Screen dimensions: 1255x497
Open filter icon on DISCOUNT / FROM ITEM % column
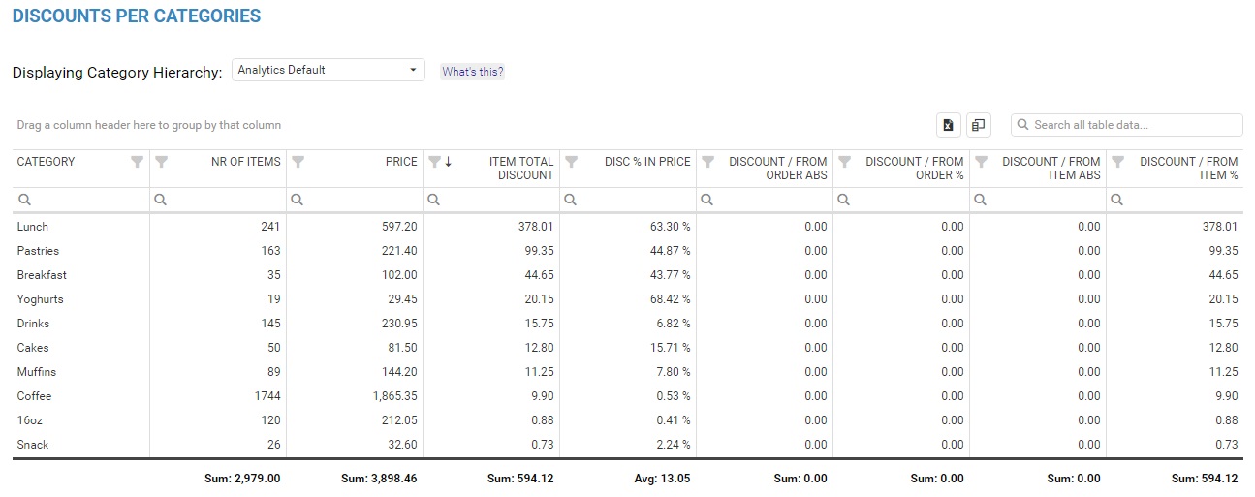1118,162
